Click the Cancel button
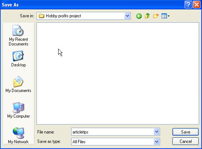Image resolution: width=202 pixels, height=149 pixels. 185,141
